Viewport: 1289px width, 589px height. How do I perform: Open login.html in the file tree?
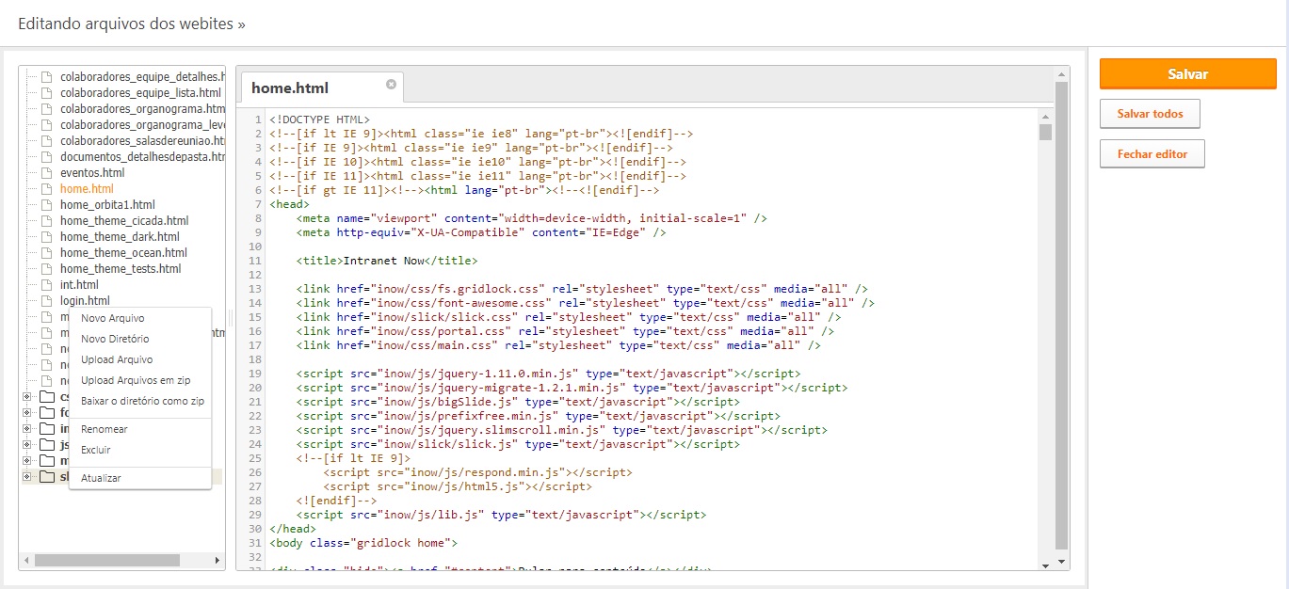(85, 301)
